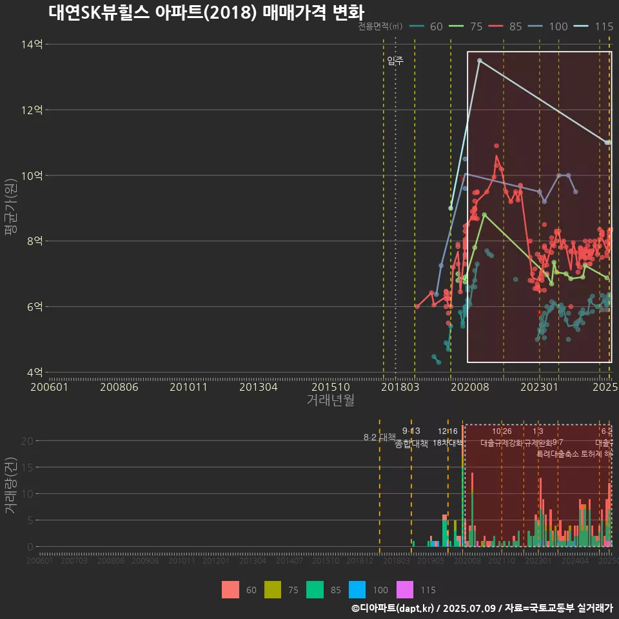
Task: Click the pink 115 swatch in bottom legend
Action: 405,590
